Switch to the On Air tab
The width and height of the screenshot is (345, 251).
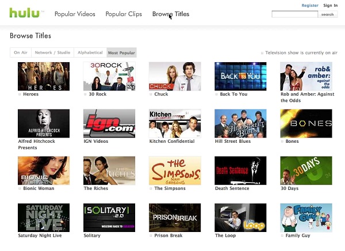click(x=21, y=52)
